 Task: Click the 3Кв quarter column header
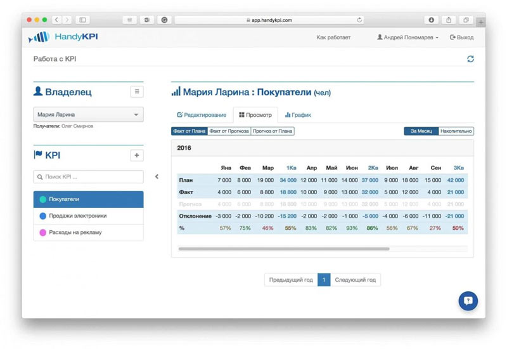click(x=458, y=168)
